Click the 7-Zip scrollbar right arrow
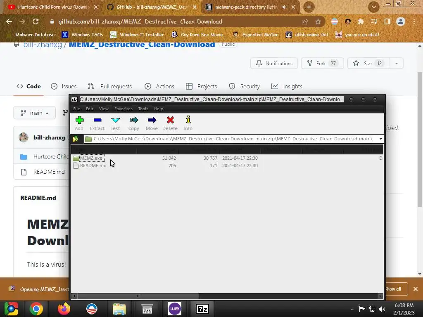The height and width of the screenshot is (317, 423). pos(380,296)
